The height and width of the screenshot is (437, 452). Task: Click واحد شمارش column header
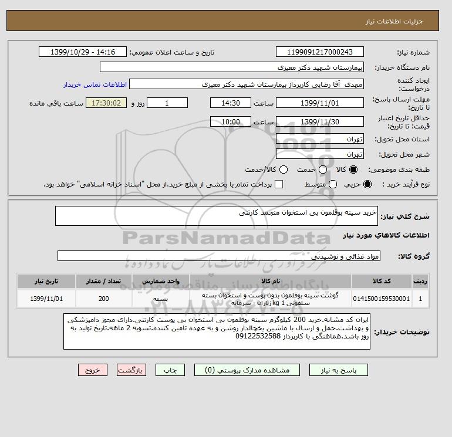161,281
